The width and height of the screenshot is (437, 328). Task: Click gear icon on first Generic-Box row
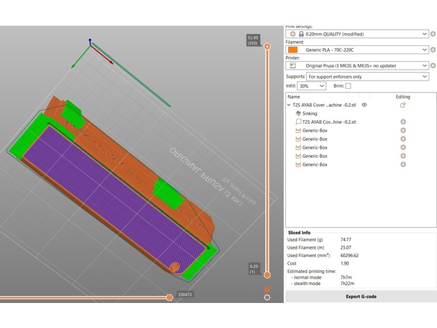coord(402,131)
